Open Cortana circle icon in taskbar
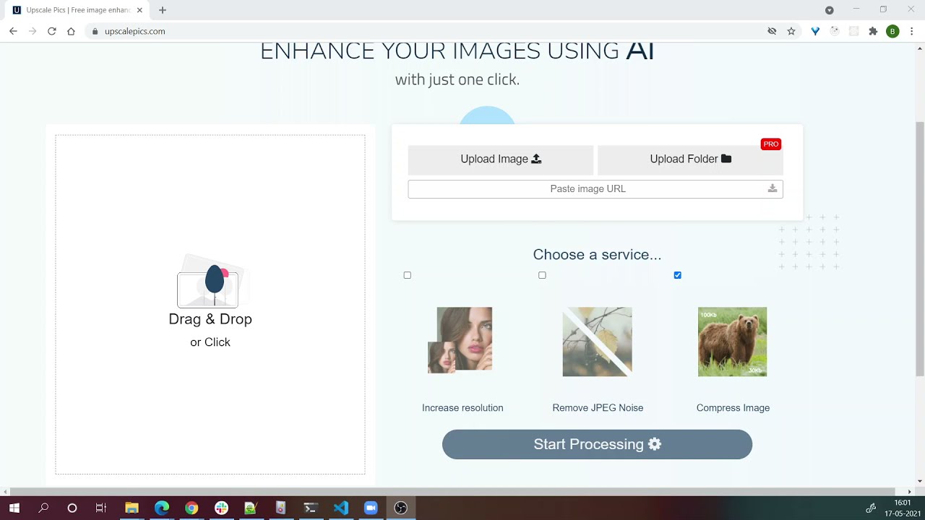The width and height of the screenshot is (925, 520). [72, 508]
